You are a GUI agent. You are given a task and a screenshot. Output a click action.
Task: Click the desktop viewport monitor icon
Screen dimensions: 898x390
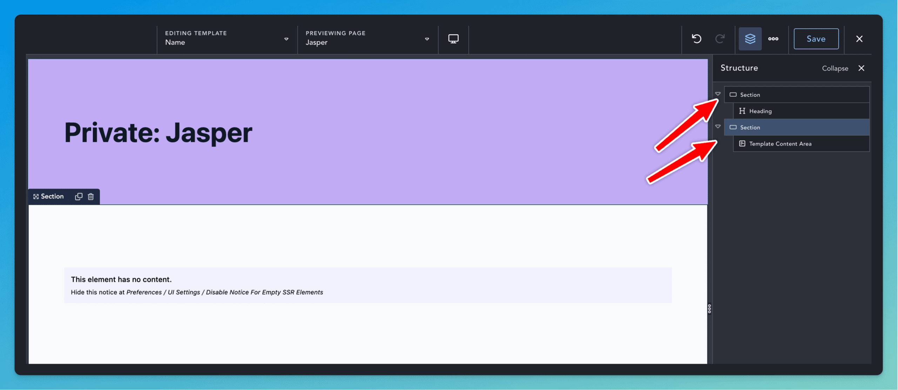(x=453, y=39)
